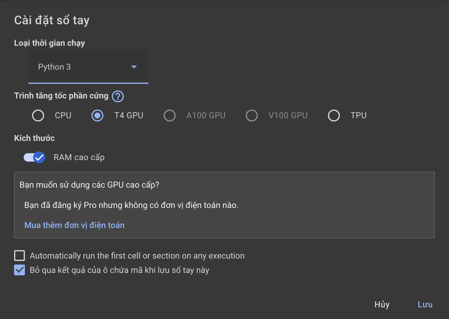The image size is (449, 319).
Task: Click the 'RAM cao cấp' label text
Action: (x=79, y=157)
